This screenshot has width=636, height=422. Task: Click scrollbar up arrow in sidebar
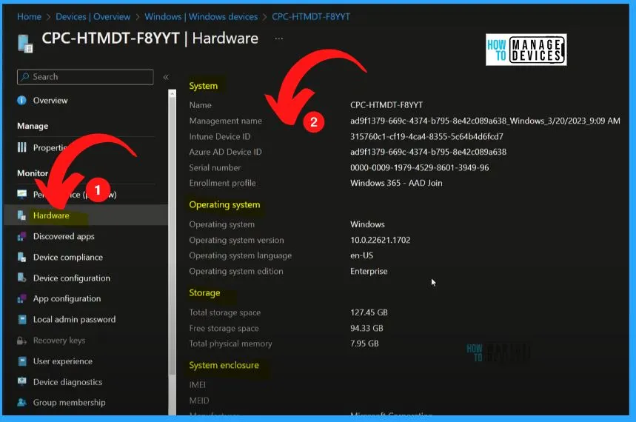pos(173,93)
